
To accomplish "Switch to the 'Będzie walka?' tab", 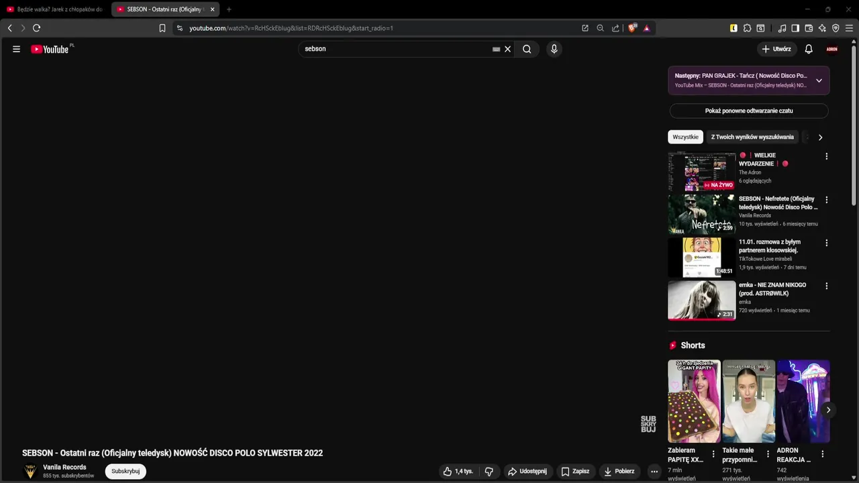I will [x=55, y=9].
